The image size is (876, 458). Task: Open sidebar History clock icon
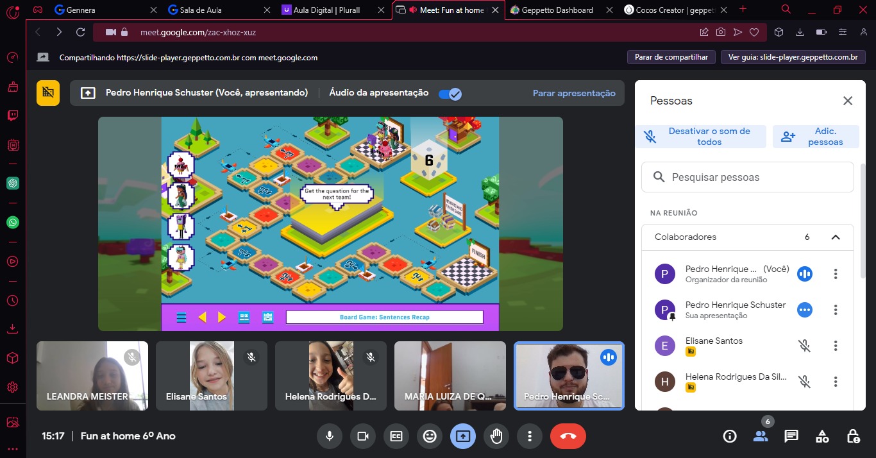pos(12,300)
